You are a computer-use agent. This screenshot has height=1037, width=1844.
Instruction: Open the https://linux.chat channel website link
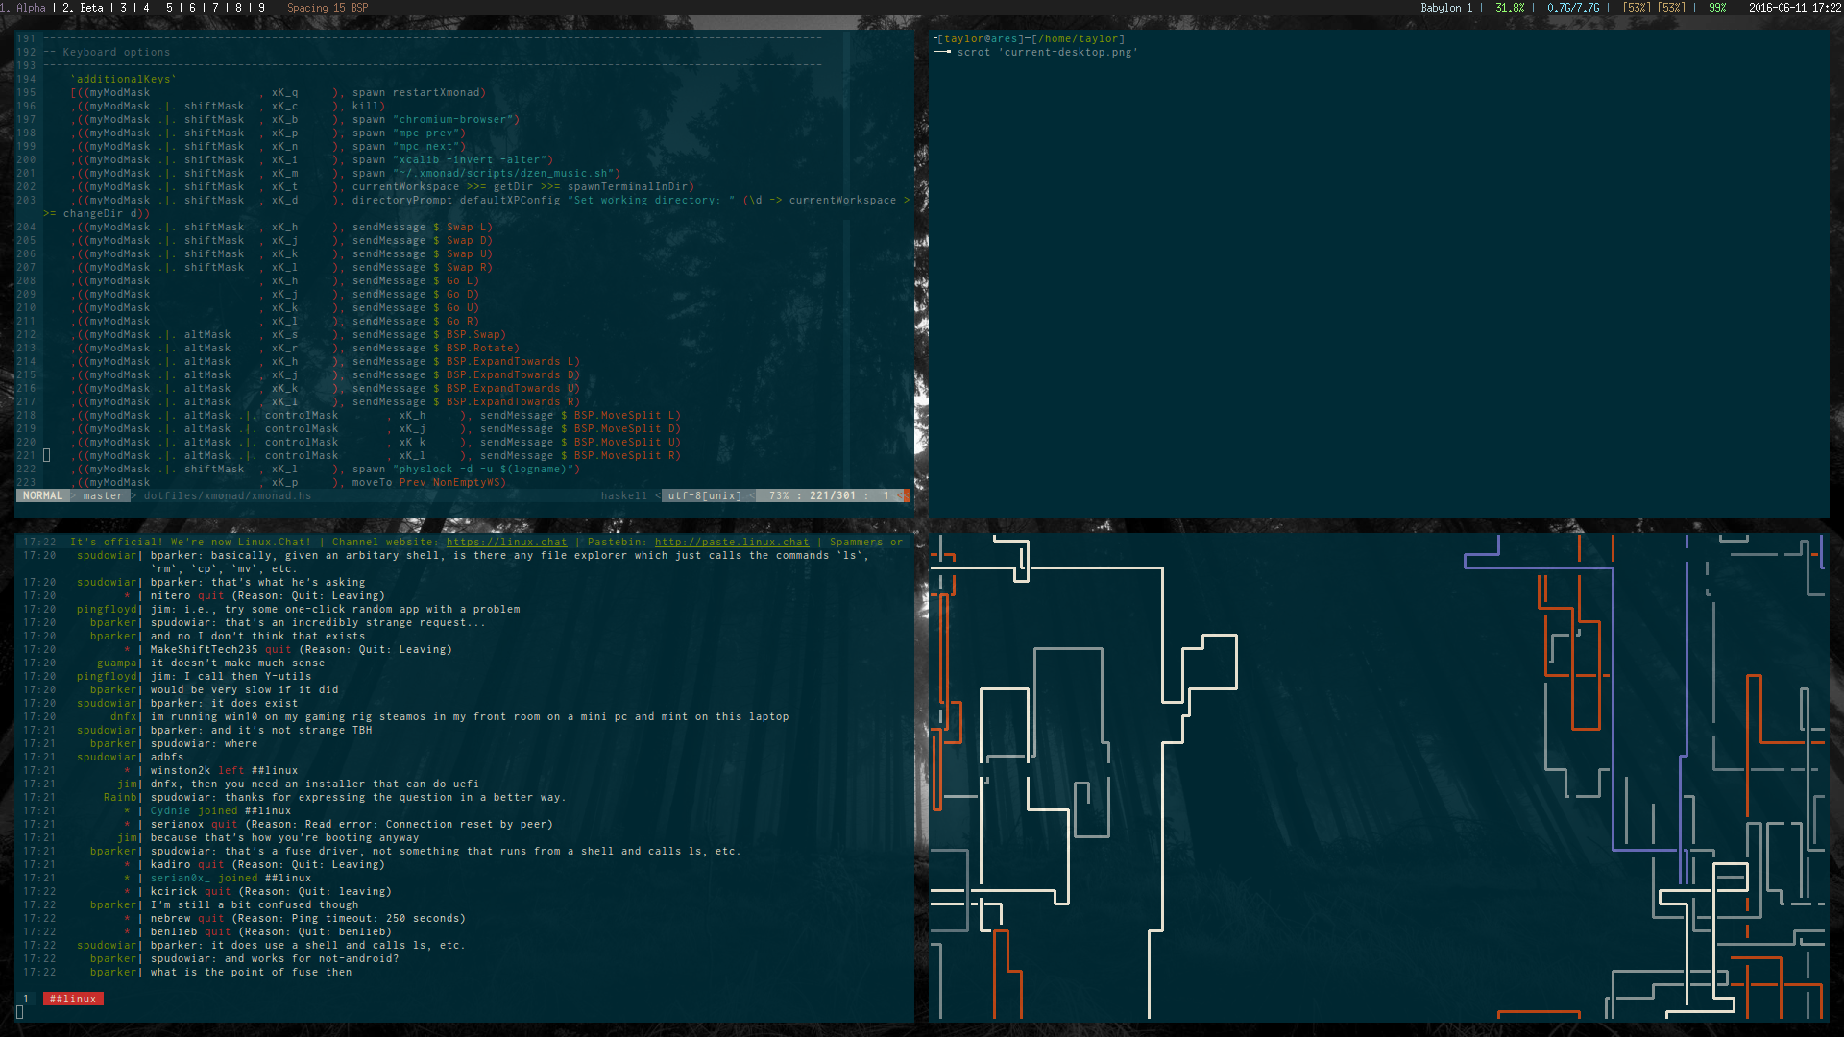tap(506, 543)
